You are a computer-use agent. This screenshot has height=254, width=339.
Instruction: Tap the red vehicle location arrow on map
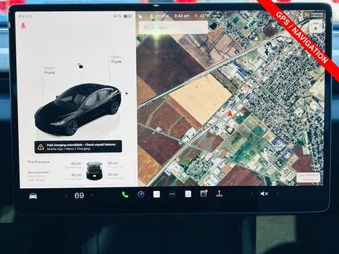coord(230,114)
